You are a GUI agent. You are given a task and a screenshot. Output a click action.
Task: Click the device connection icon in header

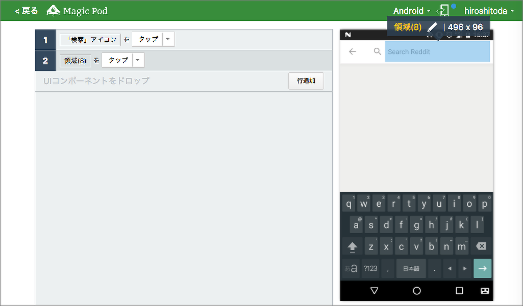coord(443,11)
